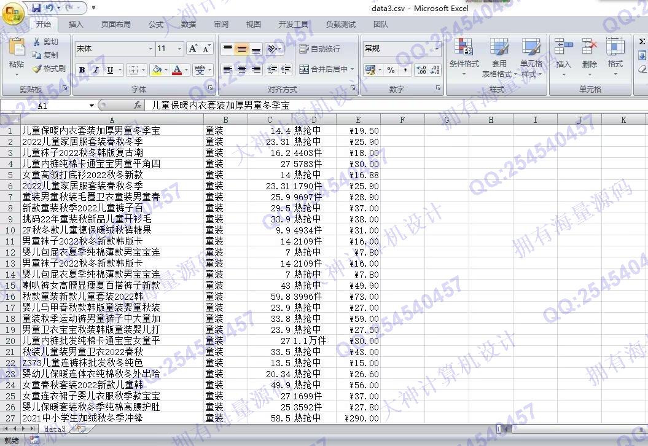
Task: Click the Delete cells (删除) icon
Action: pos(589,47)
